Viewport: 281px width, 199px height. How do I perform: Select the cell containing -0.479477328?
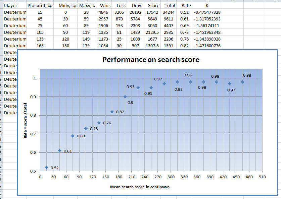pyautogui.click(x=206, y=12)
